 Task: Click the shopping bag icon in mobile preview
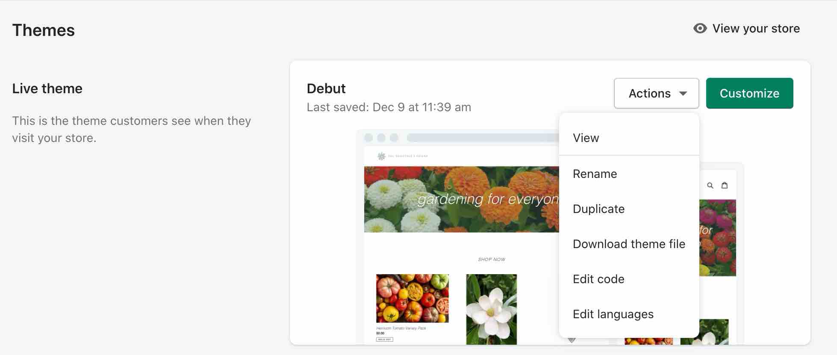725,185
